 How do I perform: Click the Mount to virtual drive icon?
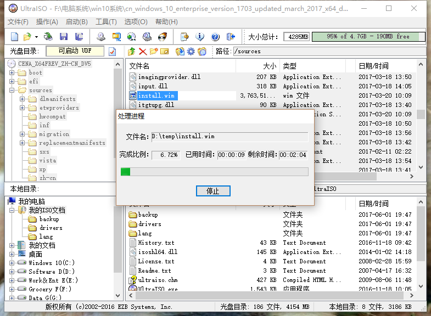(x=147, y=37)
